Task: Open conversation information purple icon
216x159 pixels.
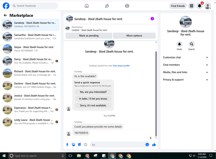Action: coord(152,19)
